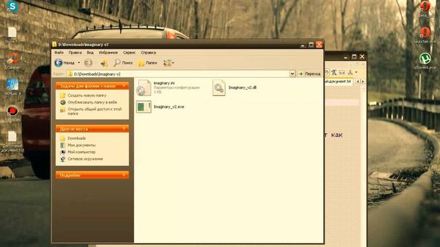Viewport: 440px width, 247px height.
Task: Click the pilcrow show-characters icon in background window
Action: point(333,72)
